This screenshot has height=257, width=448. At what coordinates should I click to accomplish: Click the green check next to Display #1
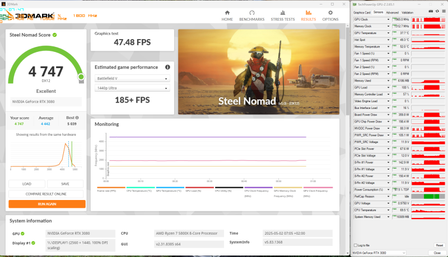point(33,243)
